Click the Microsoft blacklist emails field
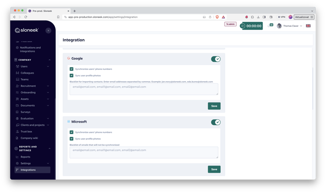This screenshot has height=193, width=326. tap(144, 152)
